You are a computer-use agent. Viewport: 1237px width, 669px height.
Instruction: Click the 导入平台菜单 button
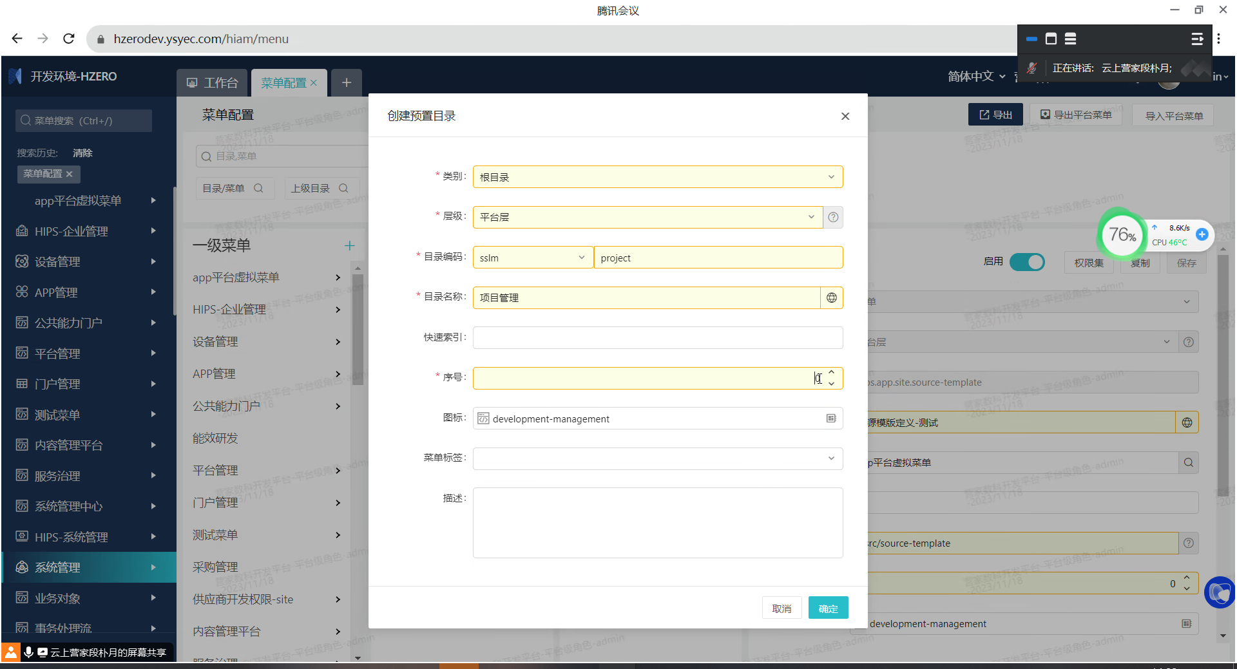(1174, 115)
